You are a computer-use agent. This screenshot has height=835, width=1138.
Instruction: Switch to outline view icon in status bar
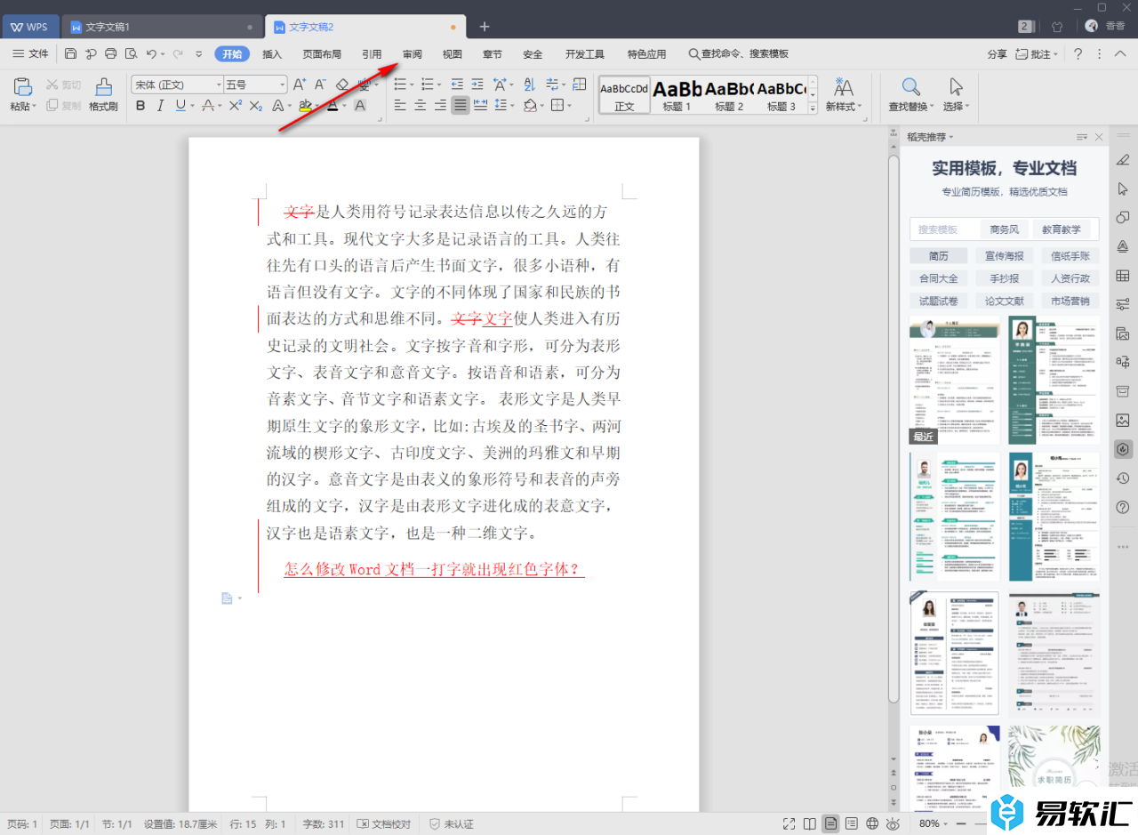point(852,823)
